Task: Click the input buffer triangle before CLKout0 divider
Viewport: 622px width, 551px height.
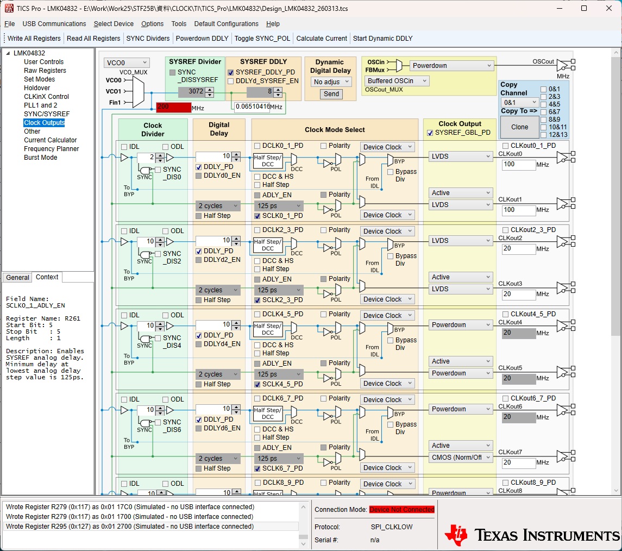Action: tap(124, 158)
